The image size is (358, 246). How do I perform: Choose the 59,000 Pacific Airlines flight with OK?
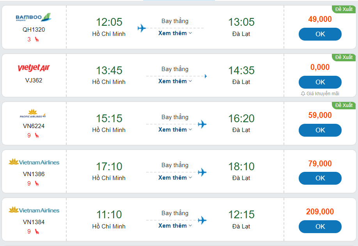(x=320, y=130)
